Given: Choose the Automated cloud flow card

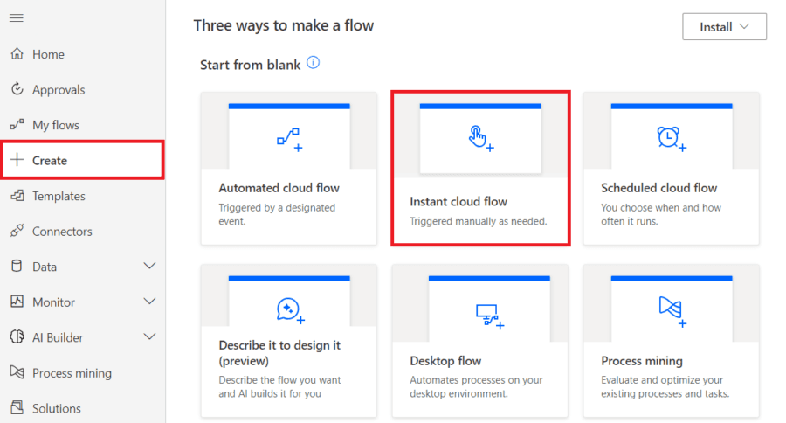Looking at the screenshot, I should [x=289, y=168].
